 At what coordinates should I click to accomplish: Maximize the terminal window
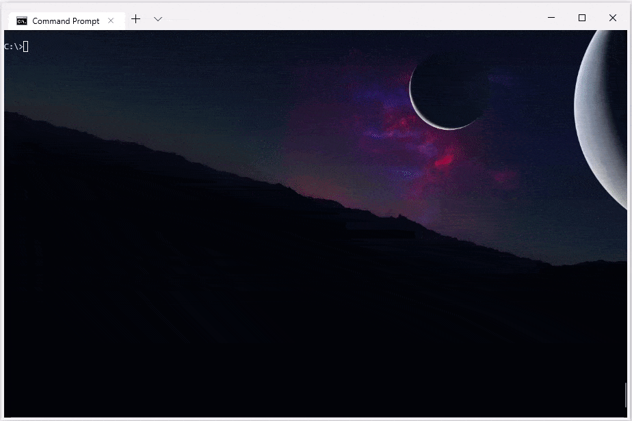point(582,18)
